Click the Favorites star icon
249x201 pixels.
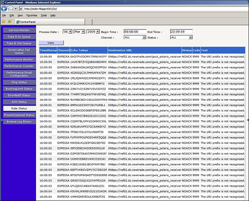pyautogui.click(x=3, y=21)
